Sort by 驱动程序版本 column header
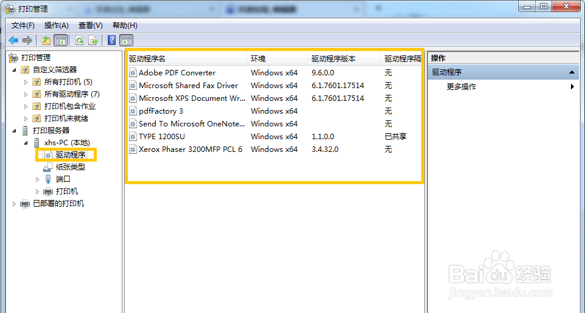This screenshot has width=585, height=313. pyautogui.click(x=345, y=58)
